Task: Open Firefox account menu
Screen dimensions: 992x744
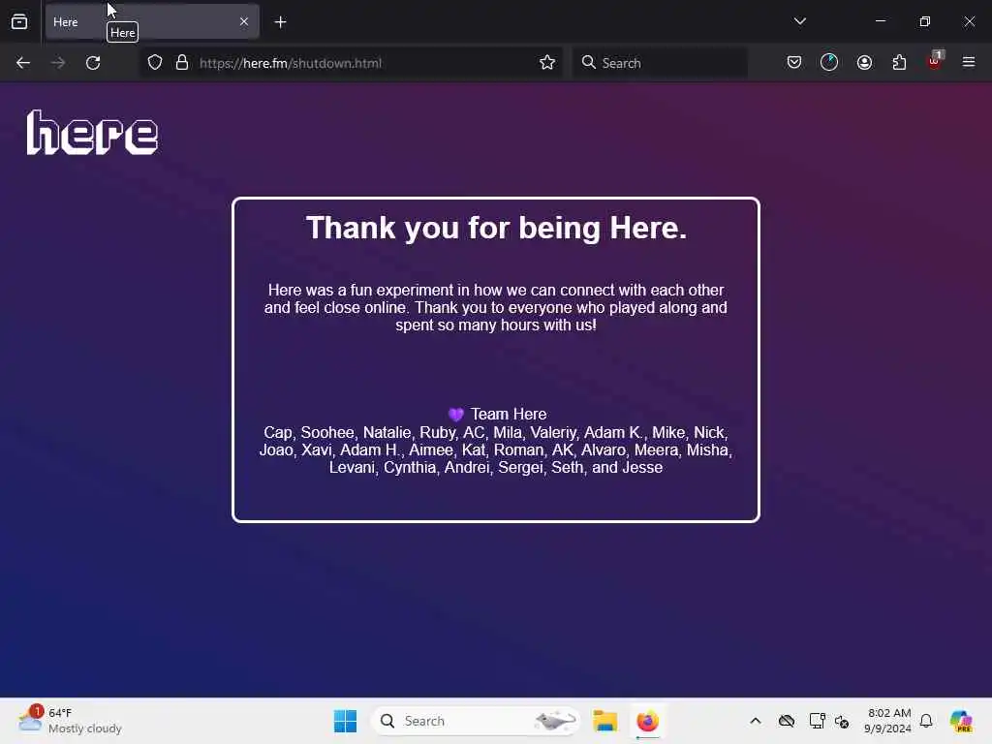Action: [865, 63]
